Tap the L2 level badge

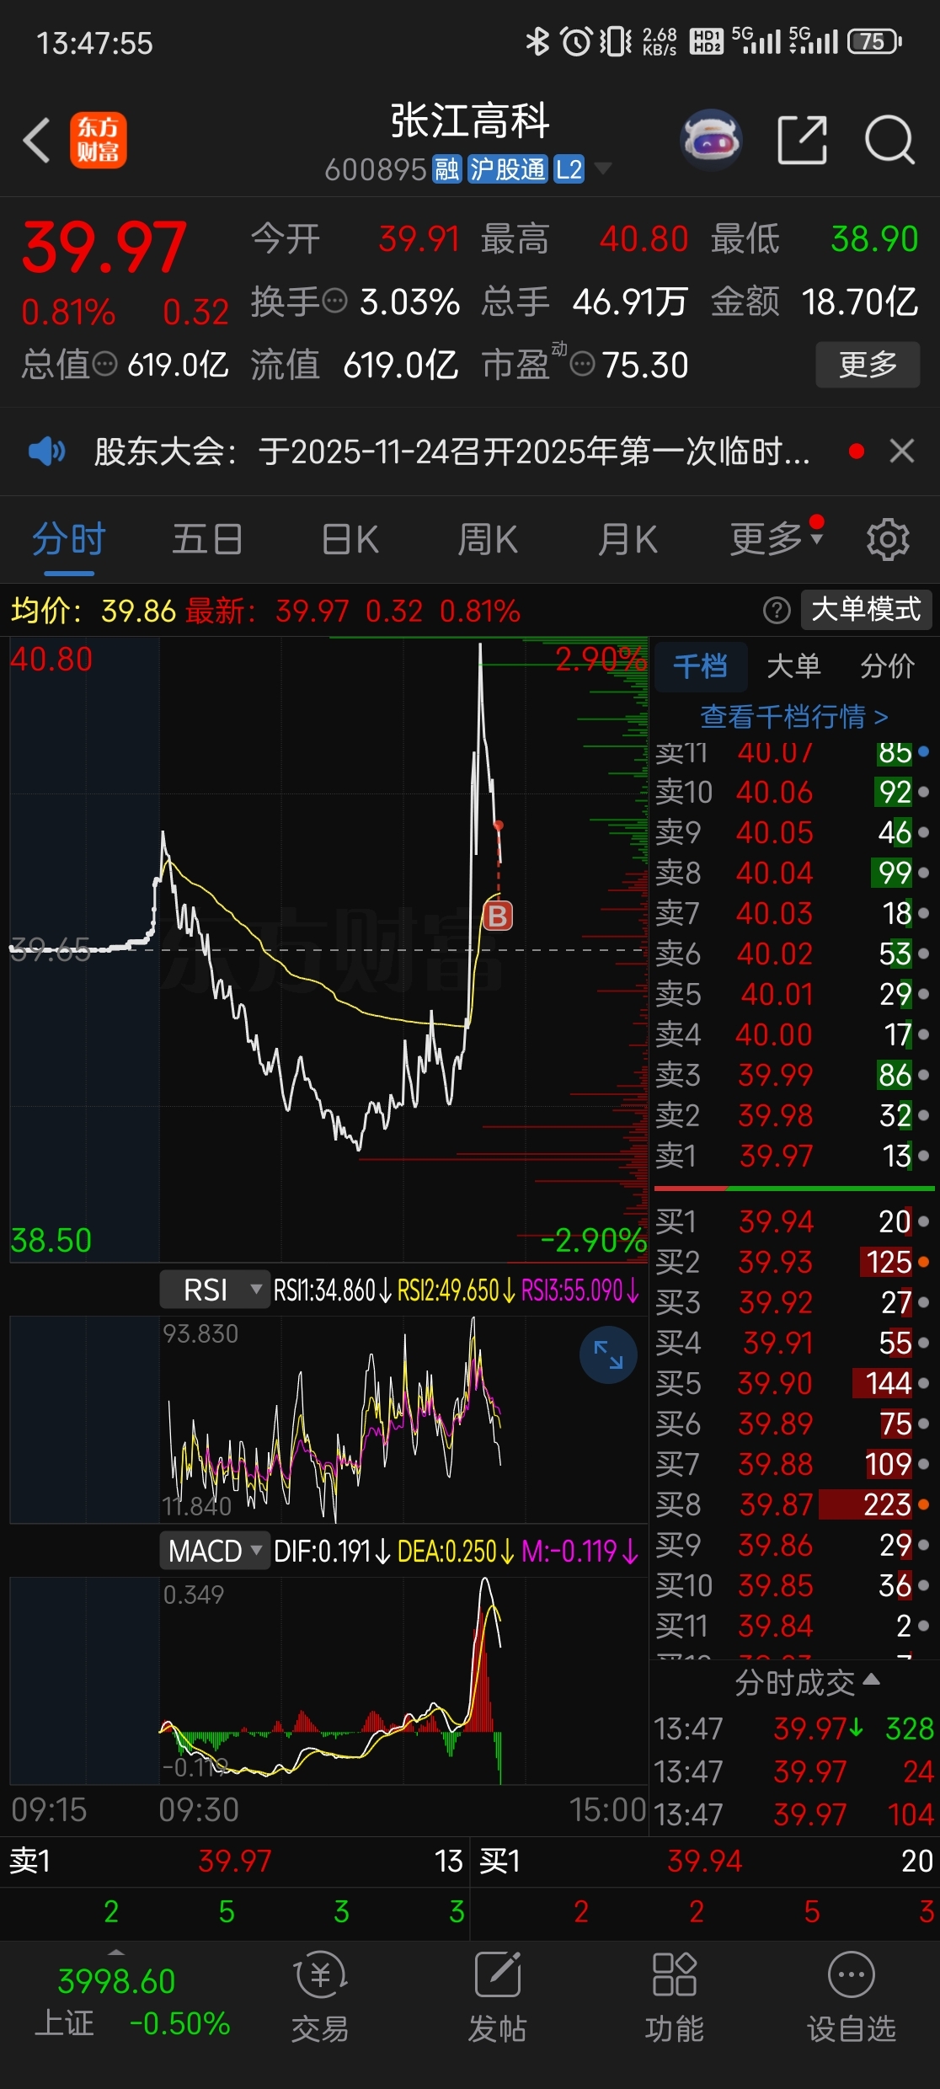click(x=569, y=169)
